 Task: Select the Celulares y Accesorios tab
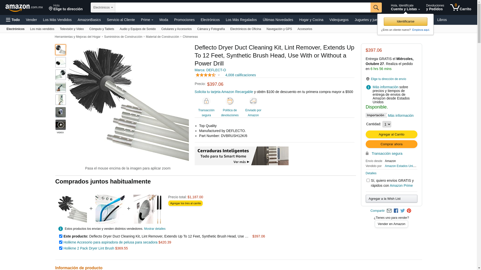(176, 29)
